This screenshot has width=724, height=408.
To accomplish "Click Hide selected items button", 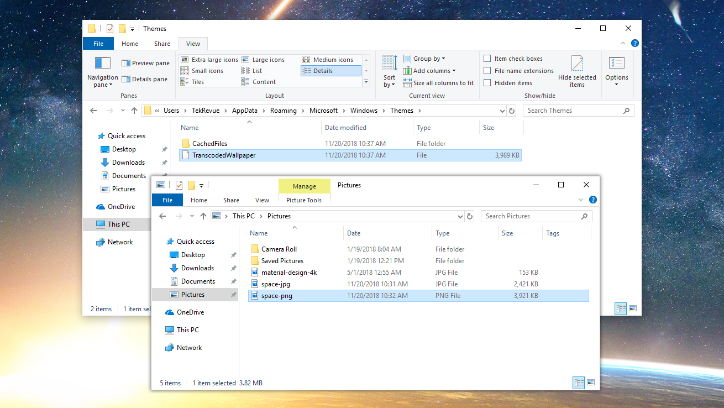I will tap(577, 71).
